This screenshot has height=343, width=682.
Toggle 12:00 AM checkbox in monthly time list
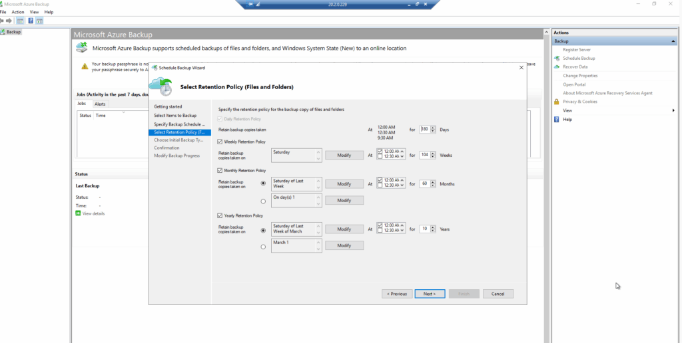(380, 179)
